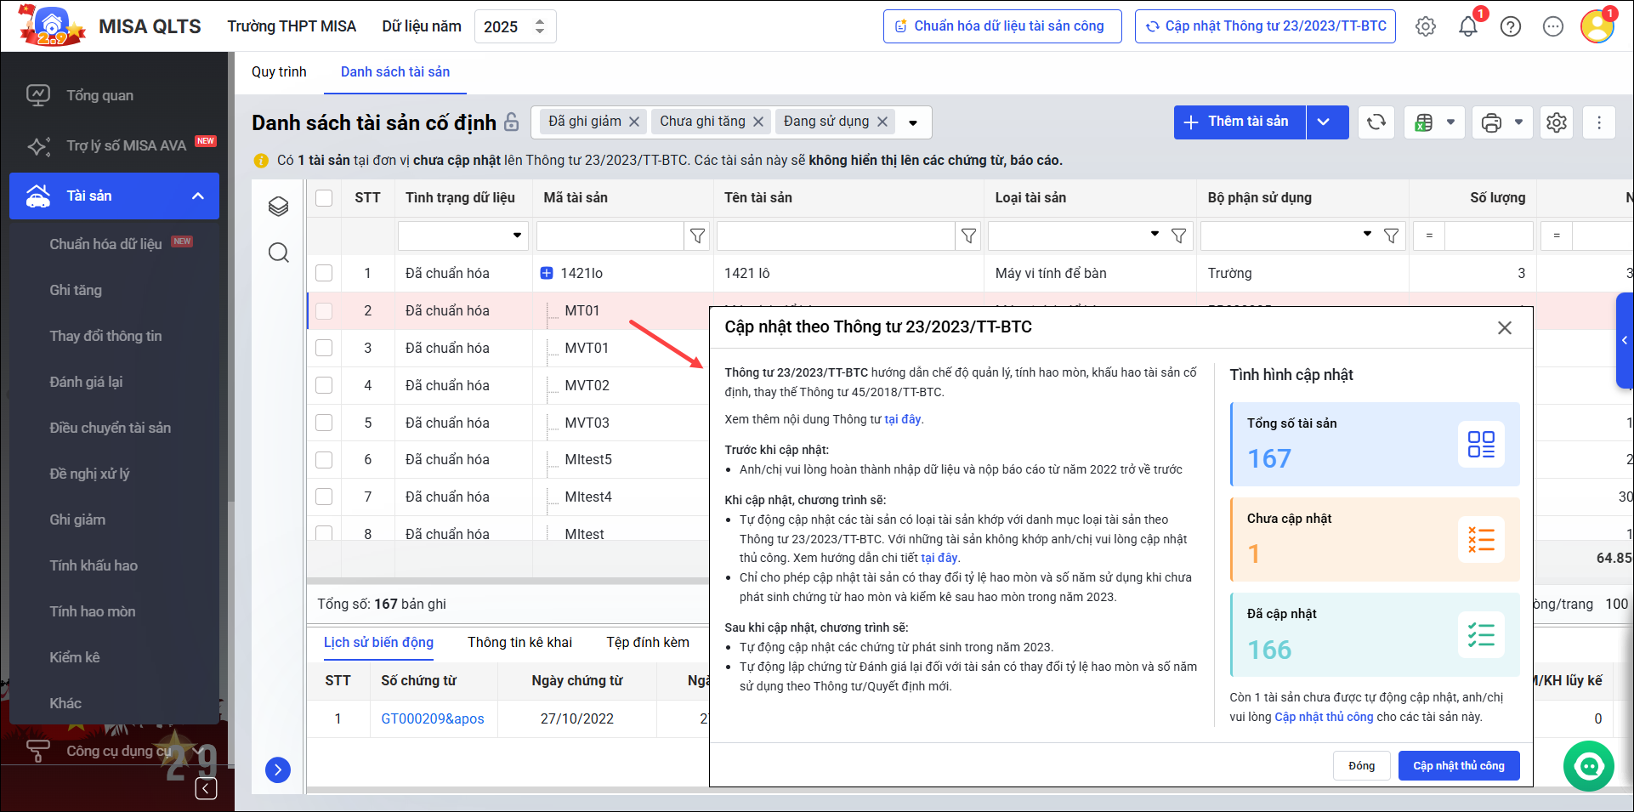This screenshot has height=812, width=1634.
Task: Tick the select-all header checkbox
Action: 324,198
